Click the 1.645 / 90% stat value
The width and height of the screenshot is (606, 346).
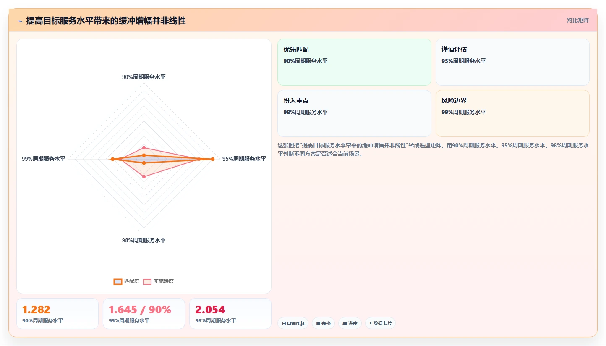[140, 310]
